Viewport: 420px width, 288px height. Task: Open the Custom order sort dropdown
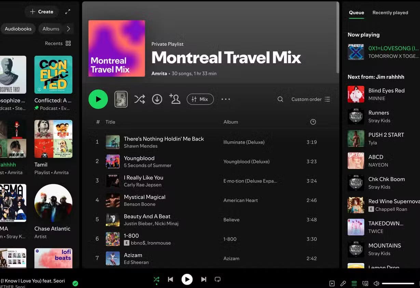click(311, 99)
